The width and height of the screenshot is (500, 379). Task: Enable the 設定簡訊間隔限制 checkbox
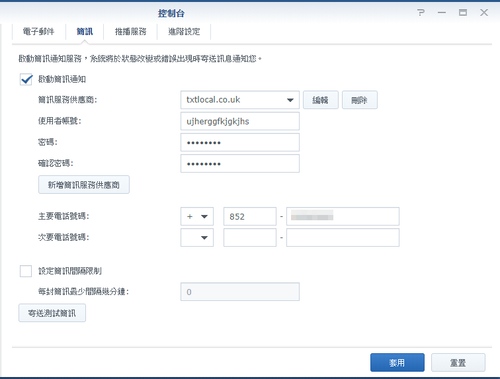pos(26,271)
